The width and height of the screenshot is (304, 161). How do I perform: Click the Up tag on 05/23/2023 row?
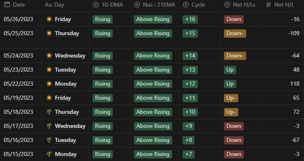pos(230,70)
